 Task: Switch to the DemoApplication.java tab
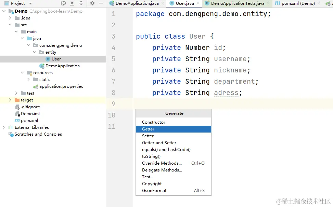(x=137, y=3)
